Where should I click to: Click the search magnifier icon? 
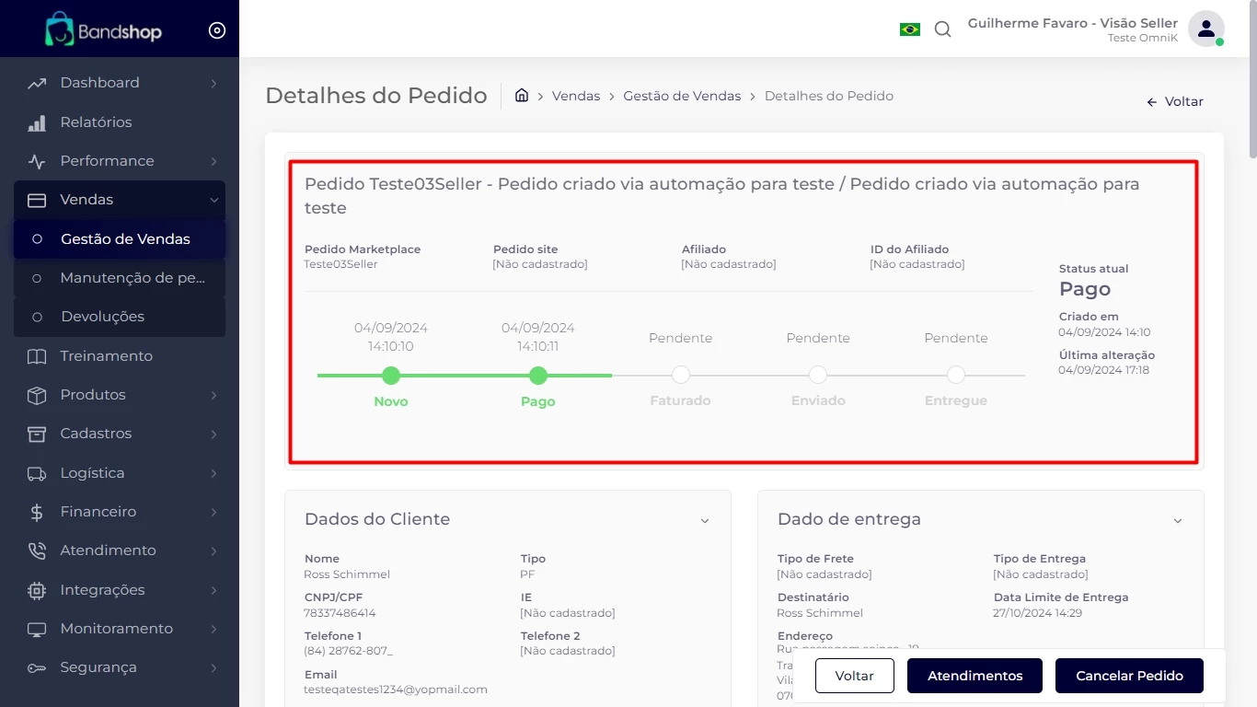point(942,29)
